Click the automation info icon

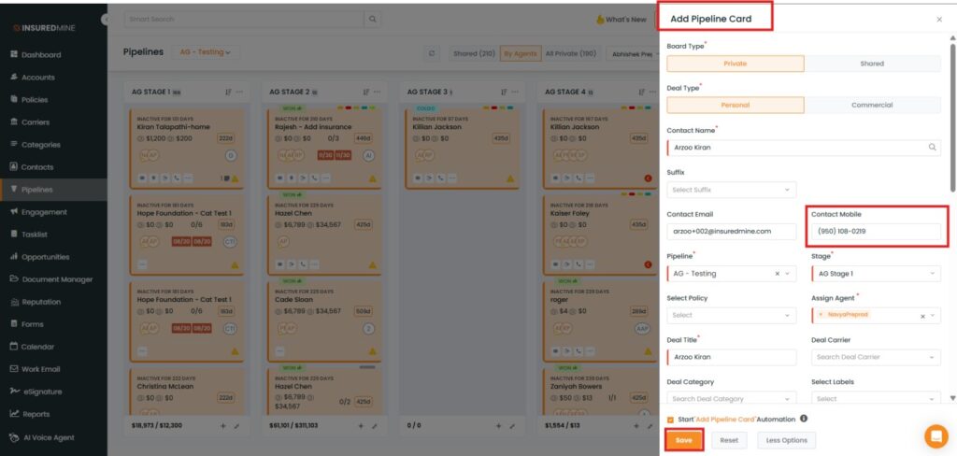pyautogui.click(x=804, y=419)
